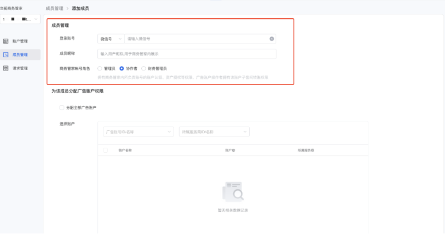Viewport: 445px width, 236px height.
Task: Click the 暂无相关数据记录 message
Action: click(x=233, y=210)
